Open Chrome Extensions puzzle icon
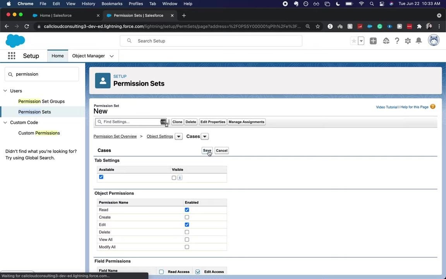The height and width of the screenshot is (279, 446). 419,26
